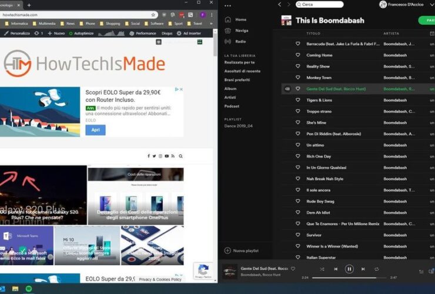Open Realizzata per te library section
Viewport: 435px width, 294px height.
(x=239, y=62)
